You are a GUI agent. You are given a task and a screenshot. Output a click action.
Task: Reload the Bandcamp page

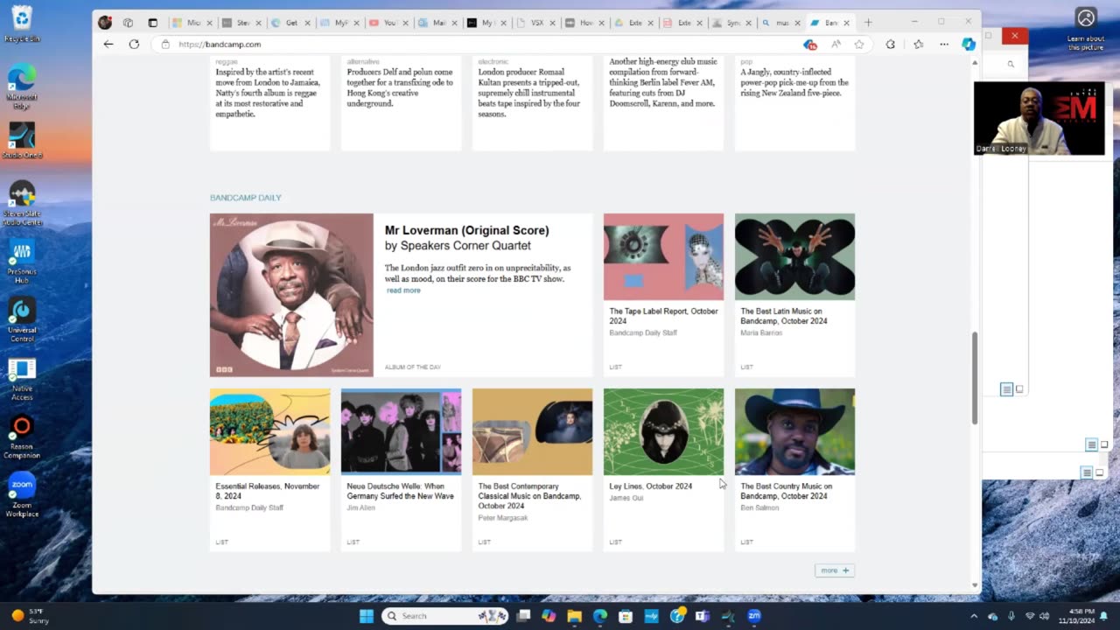click(x=134, y=44)
